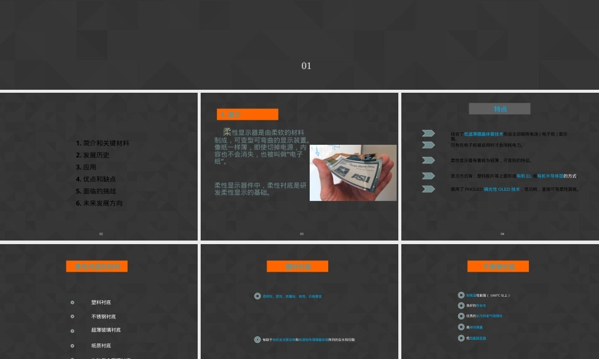Click ring bullet beside '高' line on bottom-right slide
The width and height of the screenshot is (599, 359).
coord(461,327)
